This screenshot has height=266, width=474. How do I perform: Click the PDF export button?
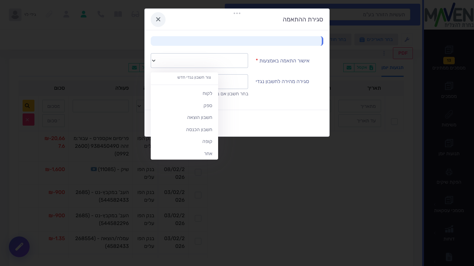403,53
